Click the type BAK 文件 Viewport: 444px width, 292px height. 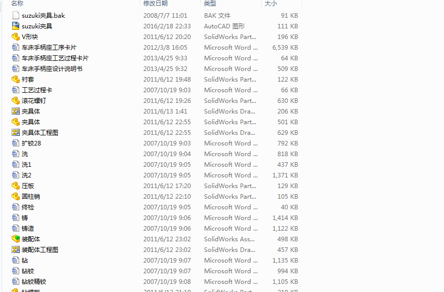(217, 16)
